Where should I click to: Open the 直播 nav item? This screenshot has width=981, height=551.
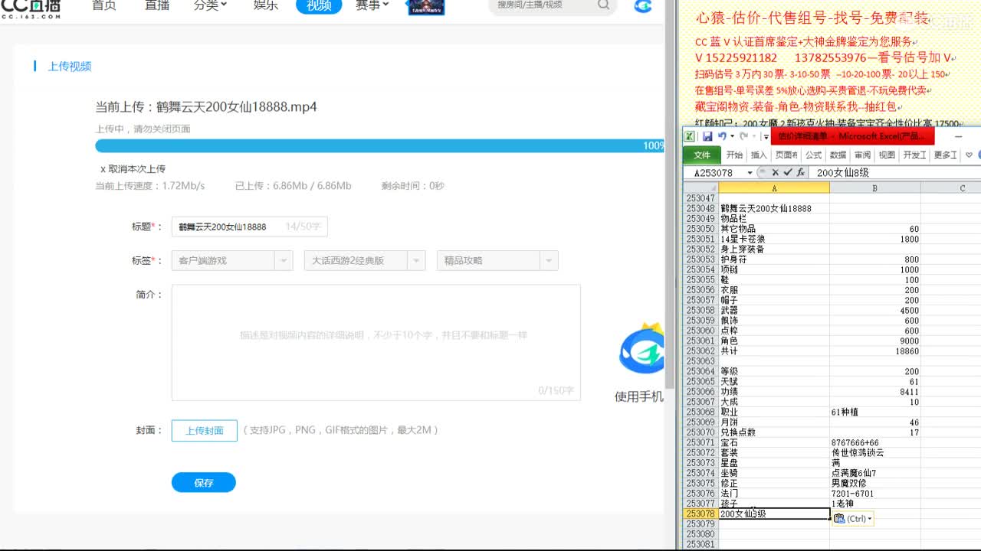click(x=157, y=5)
